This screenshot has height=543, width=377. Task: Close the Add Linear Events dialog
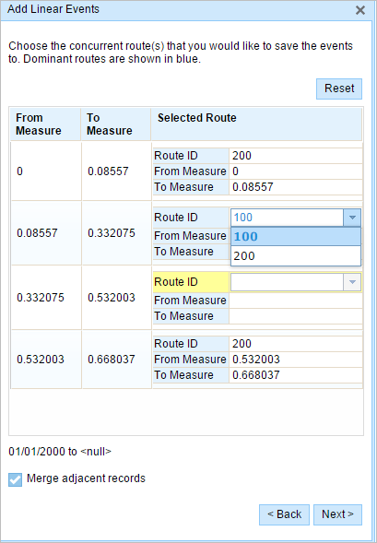point(360,10)
